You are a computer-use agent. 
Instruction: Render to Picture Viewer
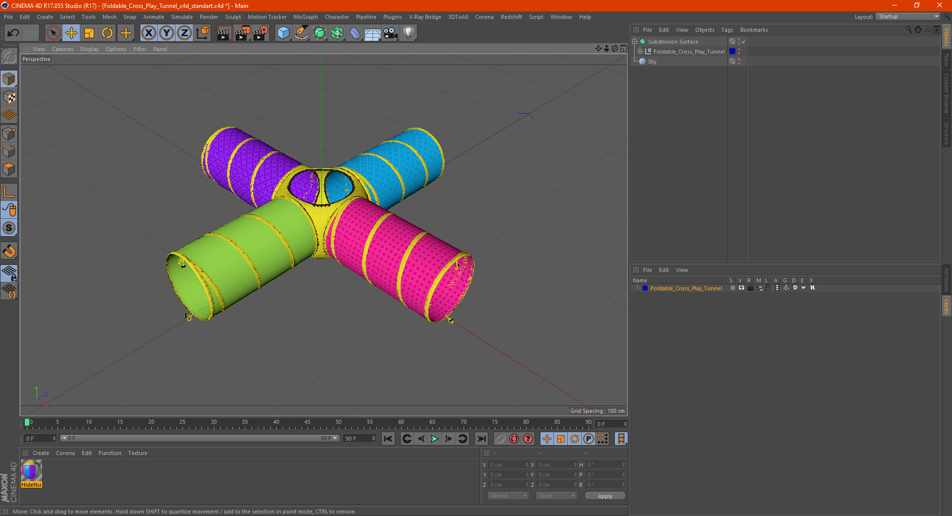click(242, 33)
